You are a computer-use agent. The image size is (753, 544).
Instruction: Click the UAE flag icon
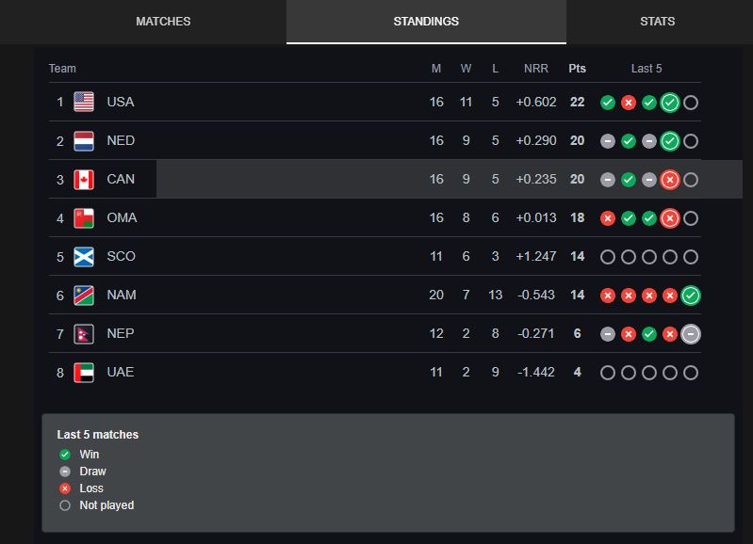84,372
